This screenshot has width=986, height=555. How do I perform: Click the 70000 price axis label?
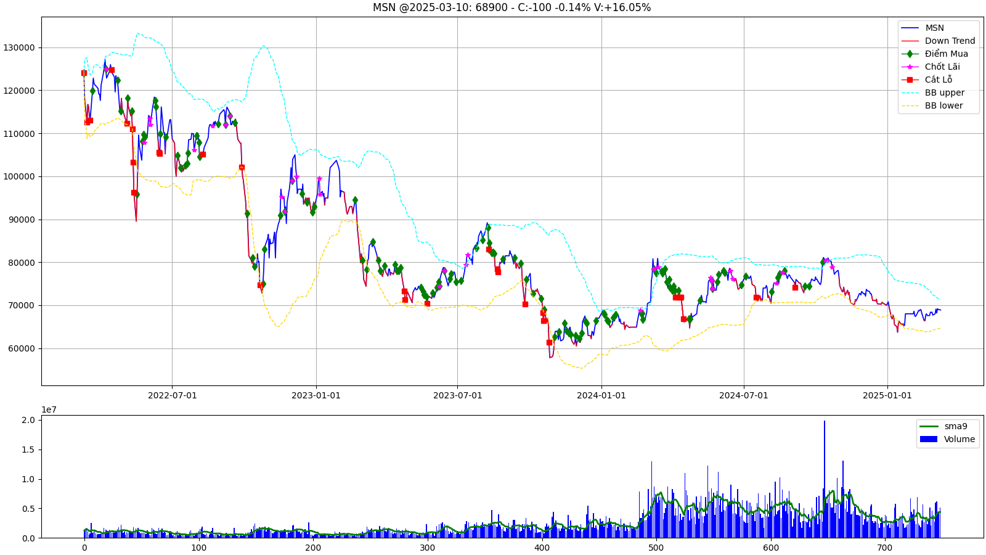[x=22, y=306]
